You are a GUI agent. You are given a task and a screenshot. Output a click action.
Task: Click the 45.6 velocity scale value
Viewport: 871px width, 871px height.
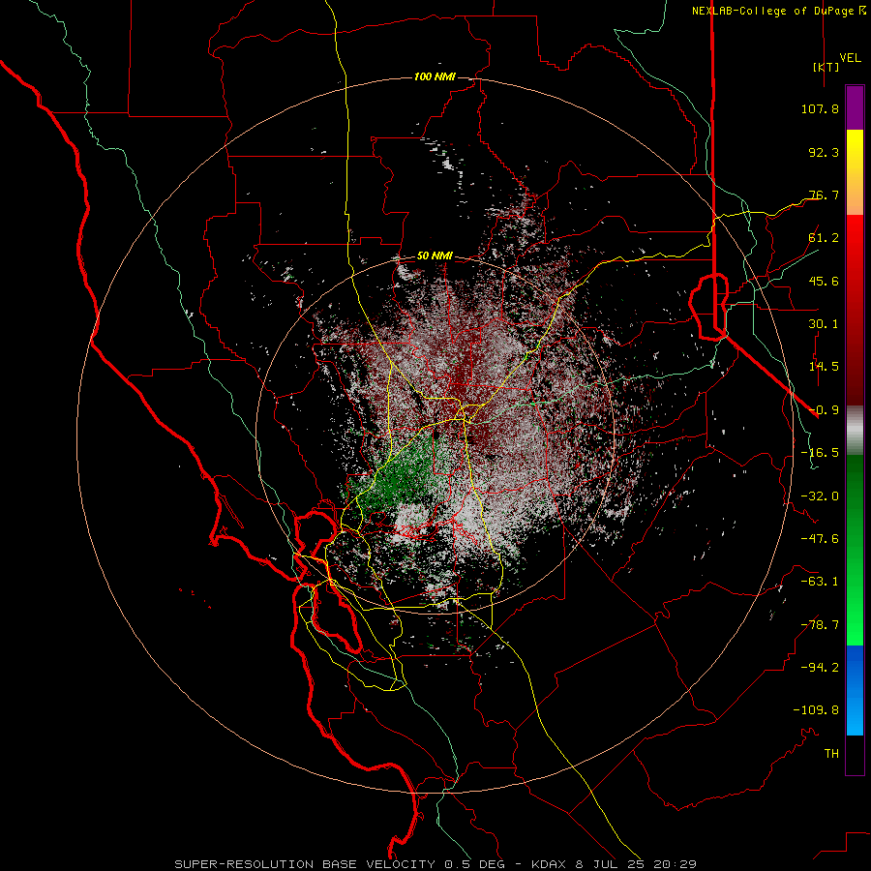[x=824, y=281]
